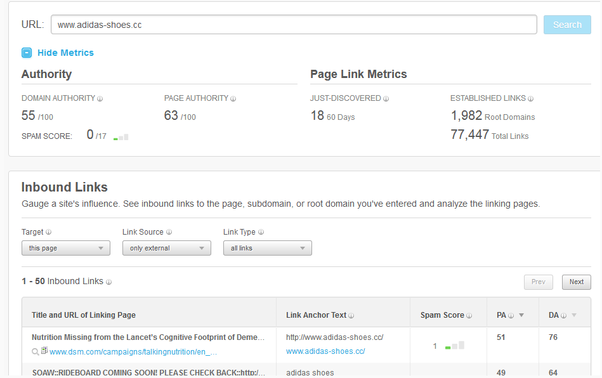
Task: Click Link Anchor Text column info icon
Action: tap(351, 315)
